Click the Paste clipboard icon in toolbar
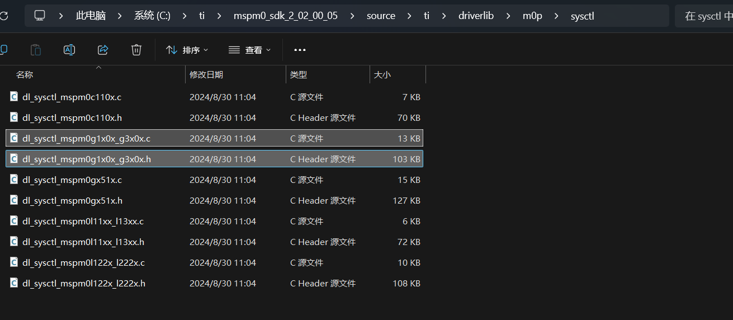This screenshot has width=733, height=320. tap(36, 50)
